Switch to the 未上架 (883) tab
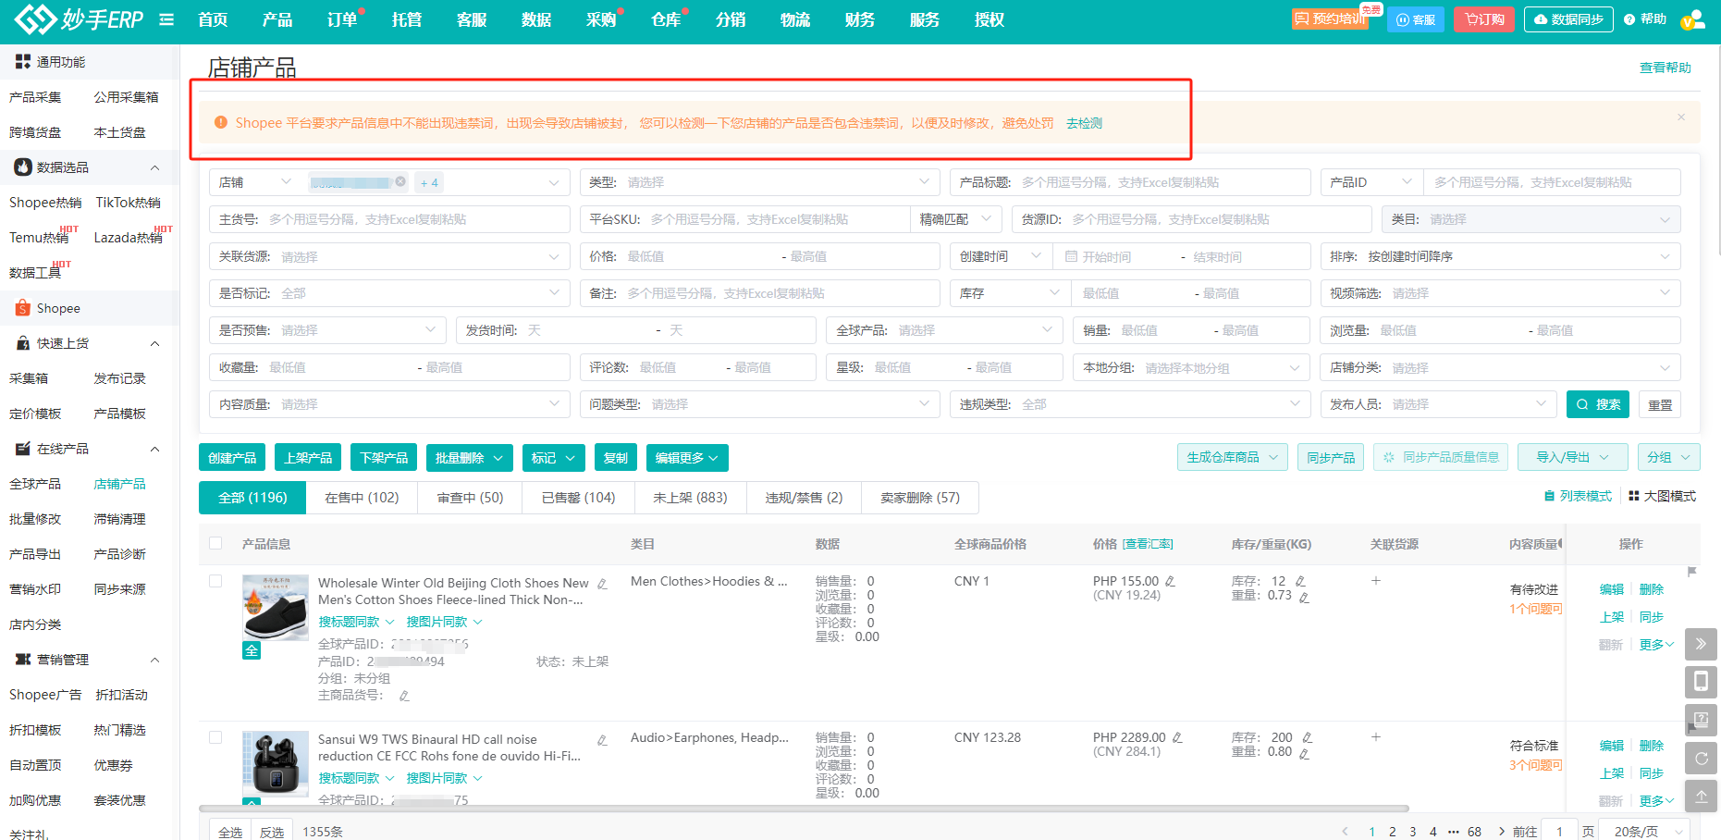The image size is (1721, 840). 690,498
